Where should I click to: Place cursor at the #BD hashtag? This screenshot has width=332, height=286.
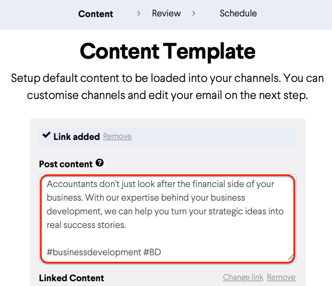152,252
